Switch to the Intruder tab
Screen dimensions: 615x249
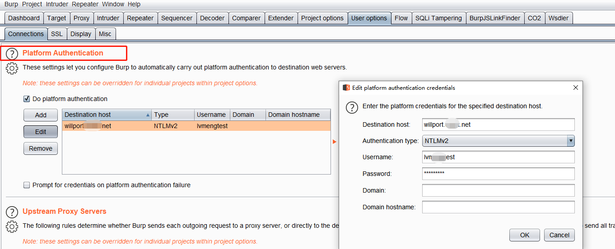[x=108, y=18]
